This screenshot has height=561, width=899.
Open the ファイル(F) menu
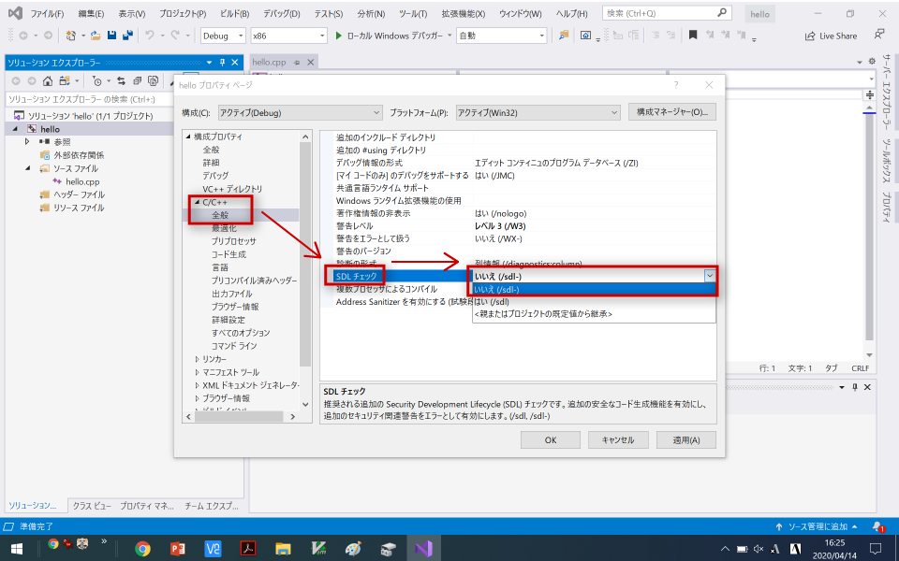(x=47, y=13)
